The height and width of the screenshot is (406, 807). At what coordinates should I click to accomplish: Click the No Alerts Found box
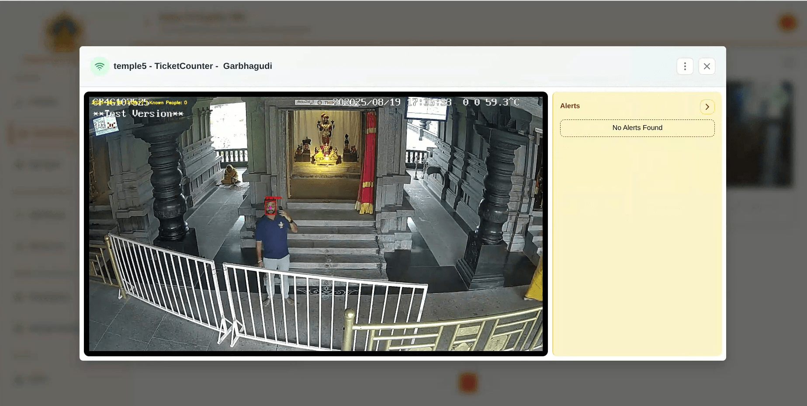(637, 128)
